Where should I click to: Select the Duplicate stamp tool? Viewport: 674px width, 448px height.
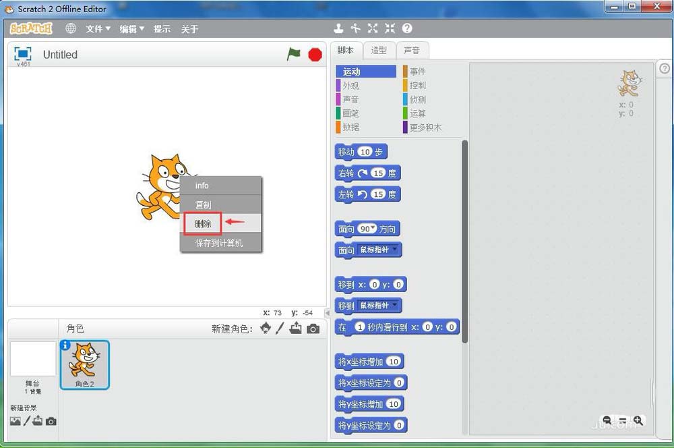339,28
